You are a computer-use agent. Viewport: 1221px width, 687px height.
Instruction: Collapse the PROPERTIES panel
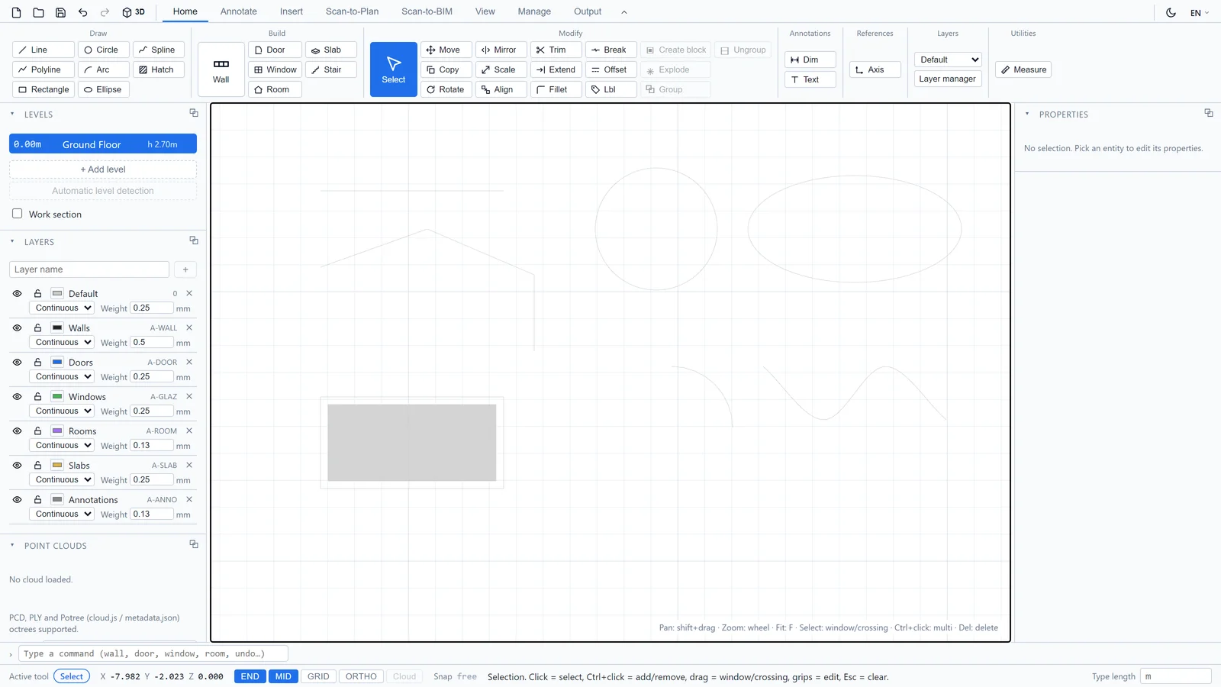click(x=1027, y=114)
